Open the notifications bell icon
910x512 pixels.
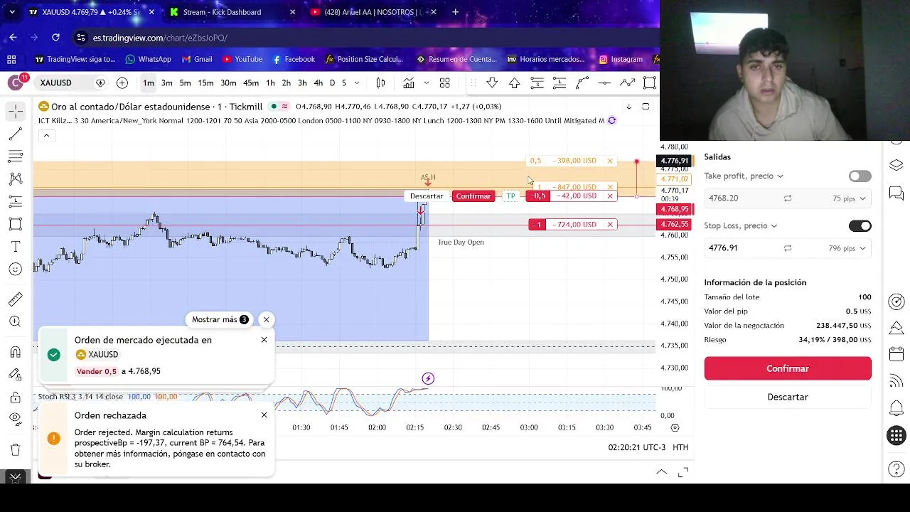896,408
